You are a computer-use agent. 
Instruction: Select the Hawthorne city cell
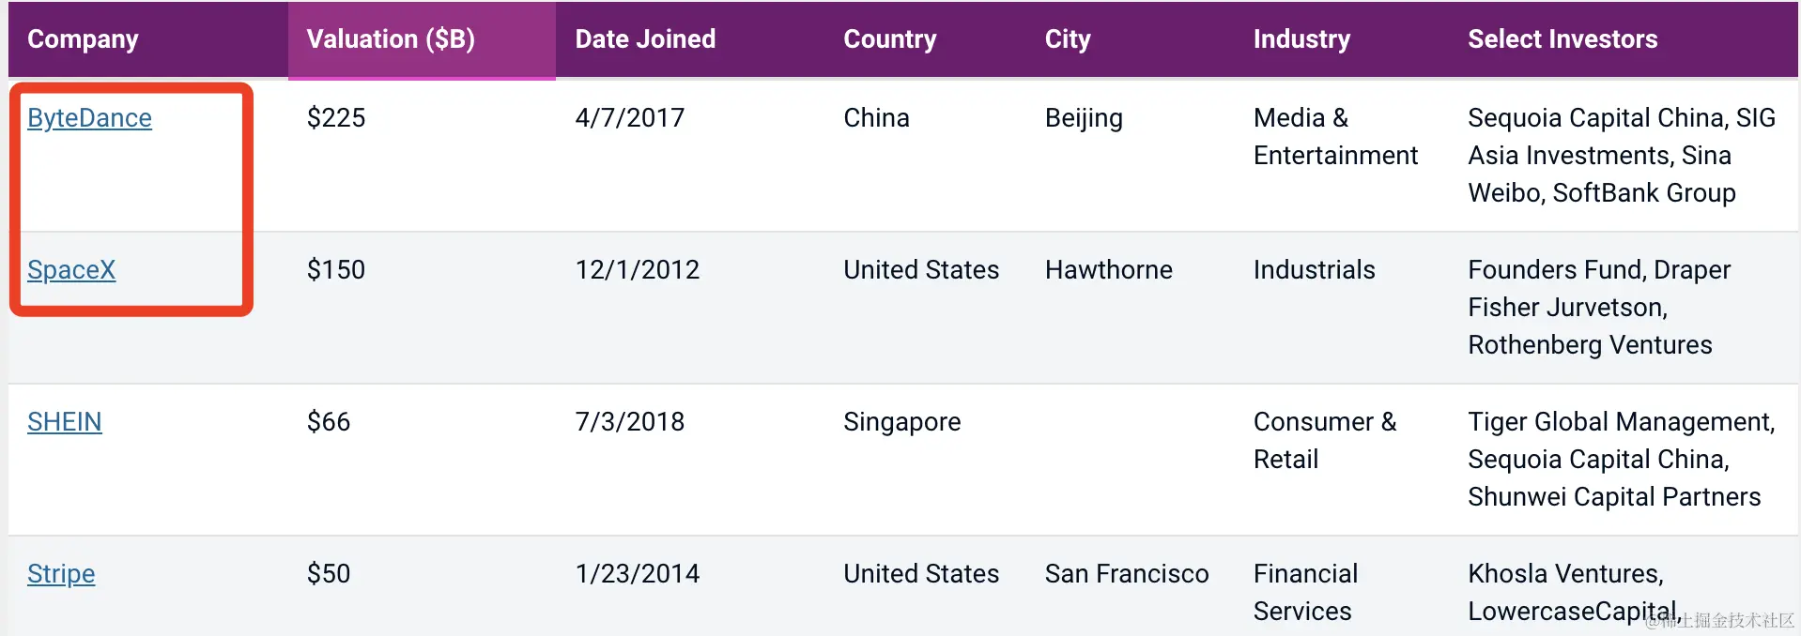[1109, 270]
